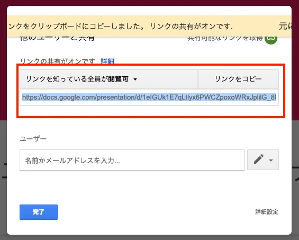Open the リンクを知っている全員が閲覧可 access dropdown

108,79
